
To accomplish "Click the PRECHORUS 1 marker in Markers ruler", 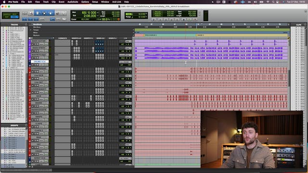I will click(x=151, y=35).
